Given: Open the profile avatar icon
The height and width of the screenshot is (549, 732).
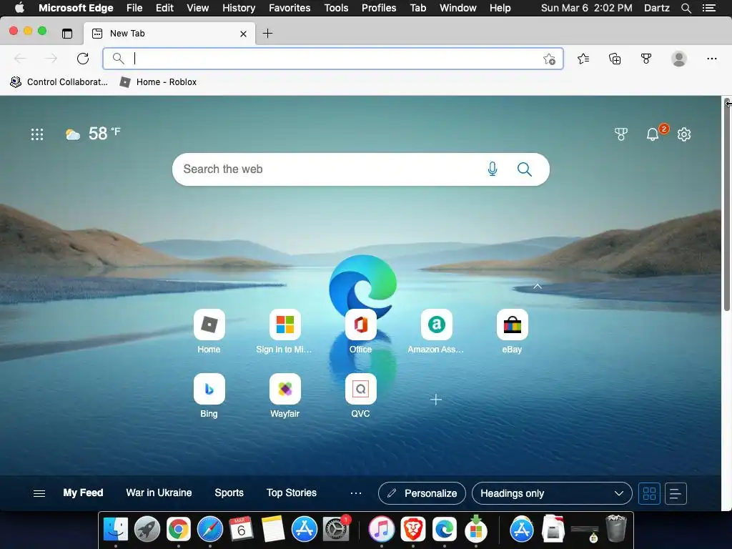Looking at the screenshot, I should (679, 59).
